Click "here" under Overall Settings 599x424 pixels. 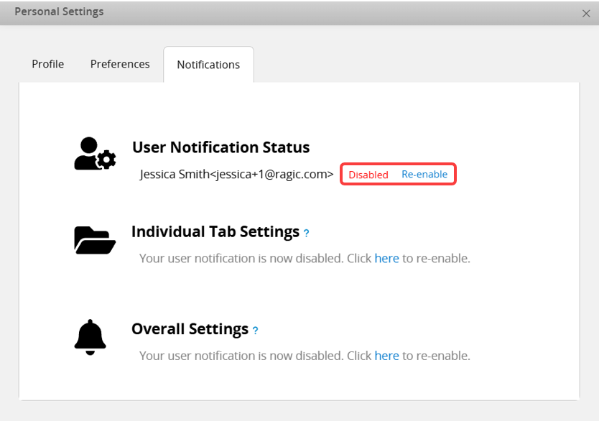coord(386,355)
